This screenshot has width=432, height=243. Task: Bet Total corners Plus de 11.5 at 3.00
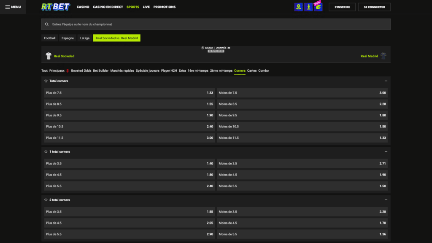click(x=130, y=138)
